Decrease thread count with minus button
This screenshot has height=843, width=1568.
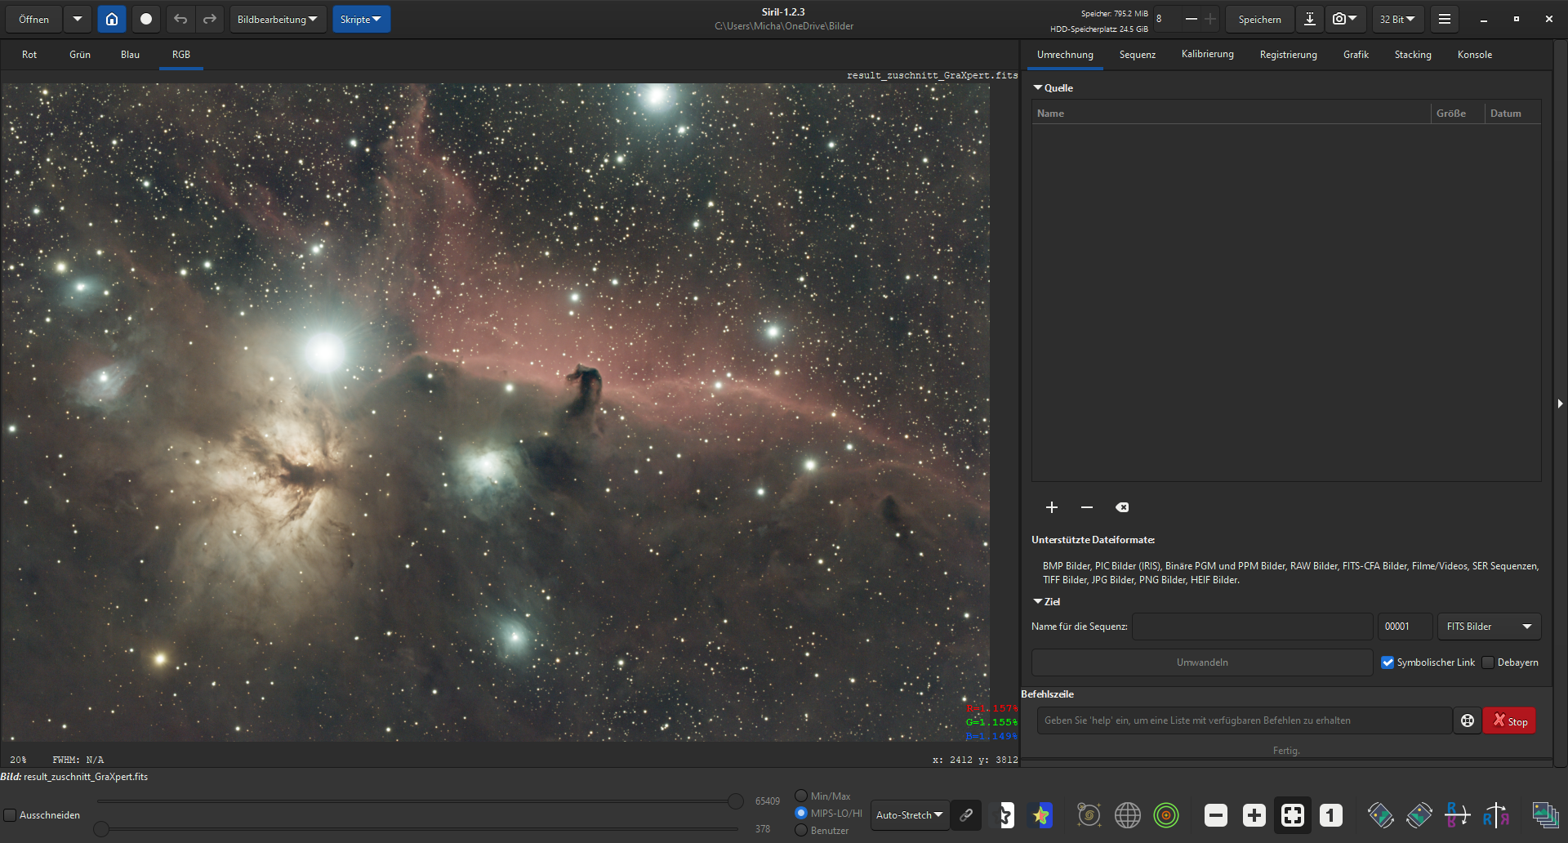coord(1192,19)
